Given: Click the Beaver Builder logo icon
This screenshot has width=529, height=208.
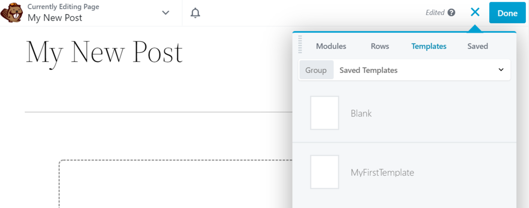Looking at the screenshot, I should [x=12, y=13].
